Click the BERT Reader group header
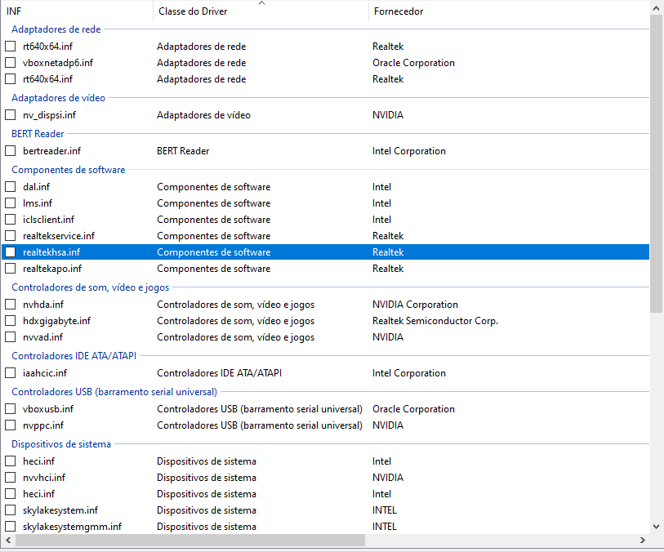The image size is (664, 552). [38, 134]
